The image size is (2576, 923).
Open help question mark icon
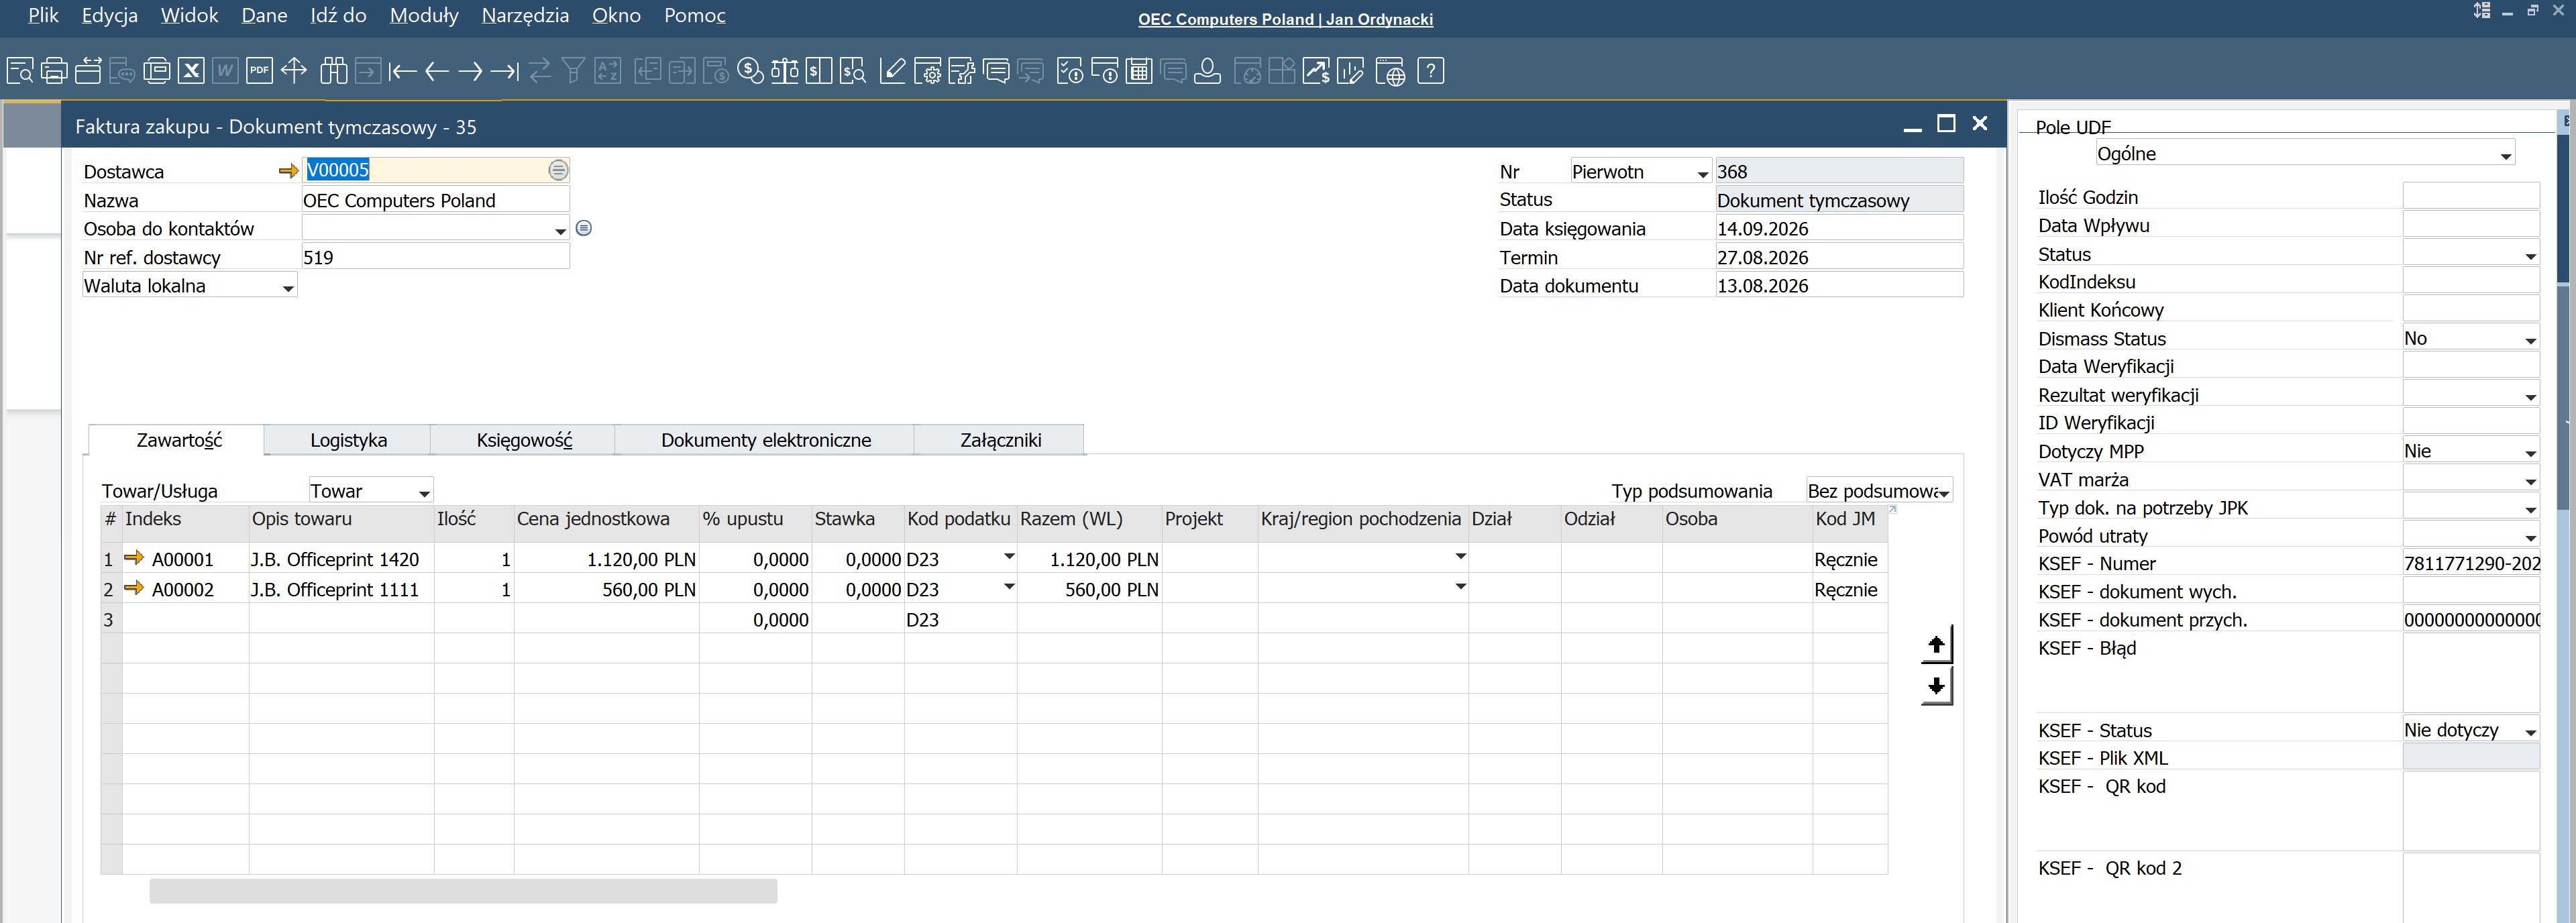tap(1431, 71)
